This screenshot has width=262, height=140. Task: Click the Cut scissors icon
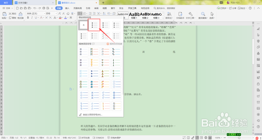tap(10, 14)
